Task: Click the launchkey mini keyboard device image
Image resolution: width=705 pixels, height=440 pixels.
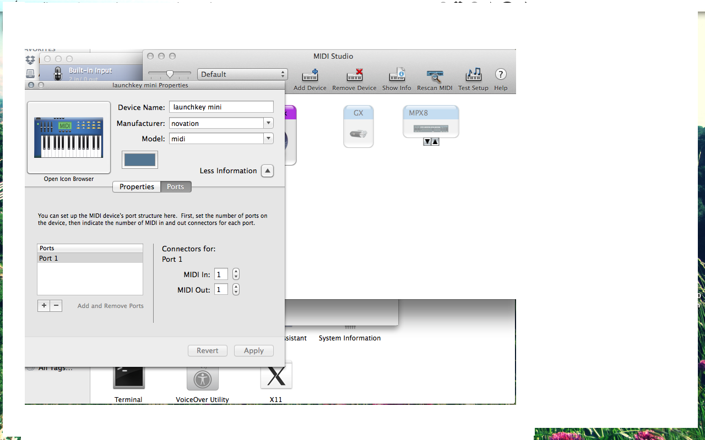Action: pyautogui.click(x=69, y=137)
